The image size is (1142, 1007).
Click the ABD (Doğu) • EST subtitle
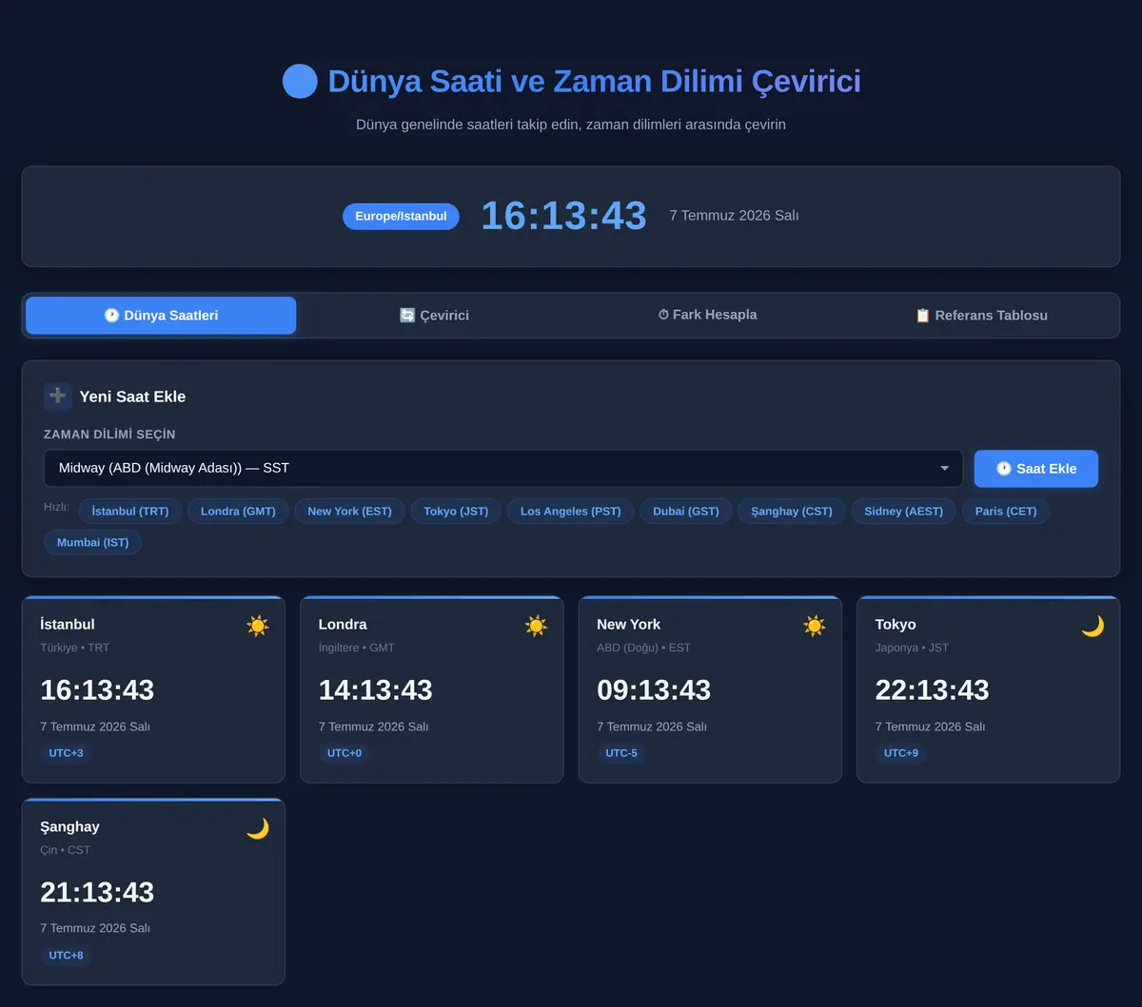point(644,648)
